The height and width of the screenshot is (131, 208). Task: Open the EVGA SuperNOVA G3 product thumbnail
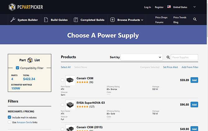(70, 105)
